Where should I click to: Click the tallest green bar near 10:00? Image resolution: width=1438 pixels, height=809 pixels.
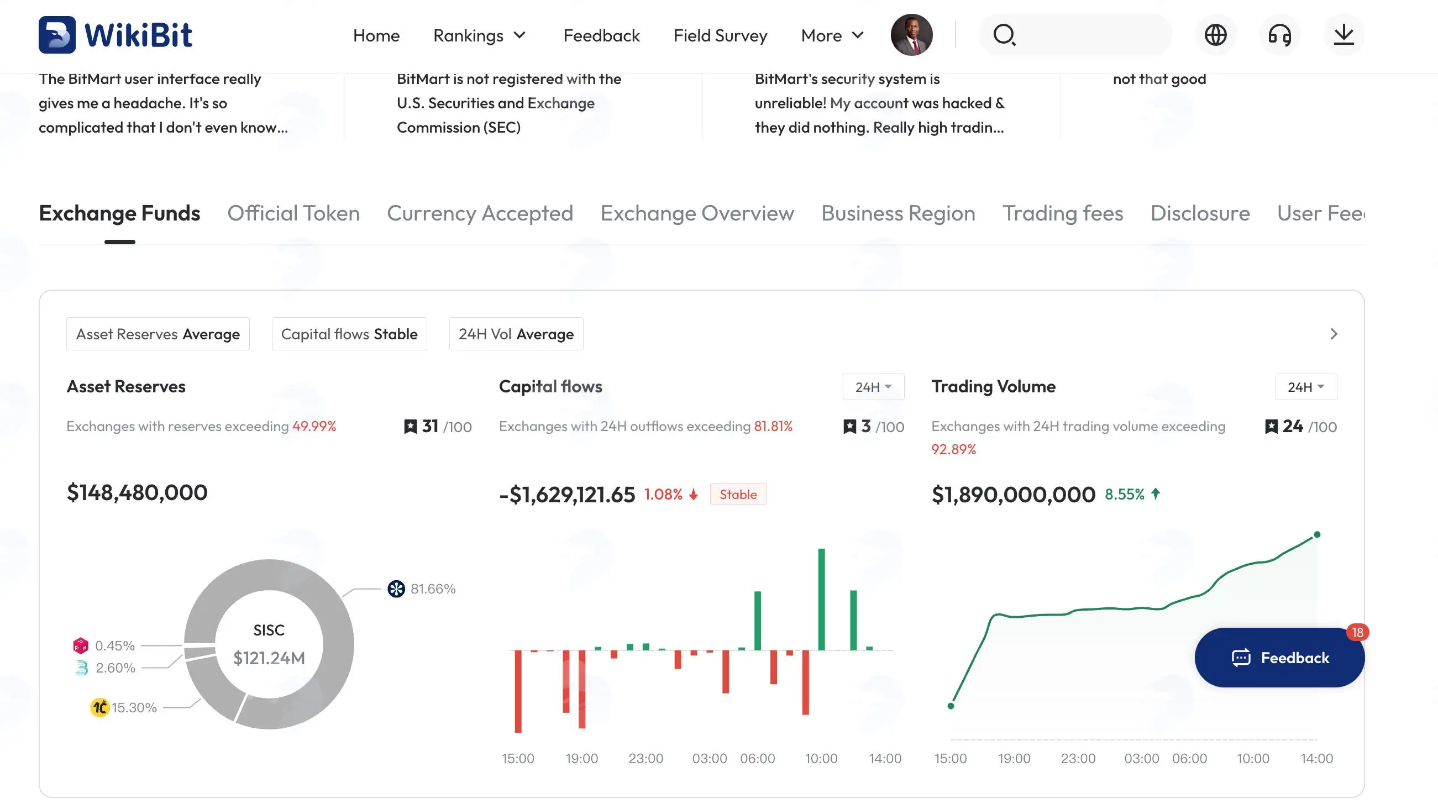coord(821,600)
